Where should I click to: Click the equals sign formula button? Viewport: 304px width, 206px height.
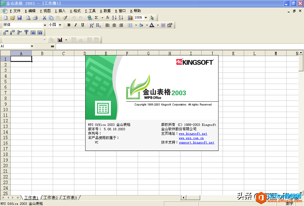(52, 46)
